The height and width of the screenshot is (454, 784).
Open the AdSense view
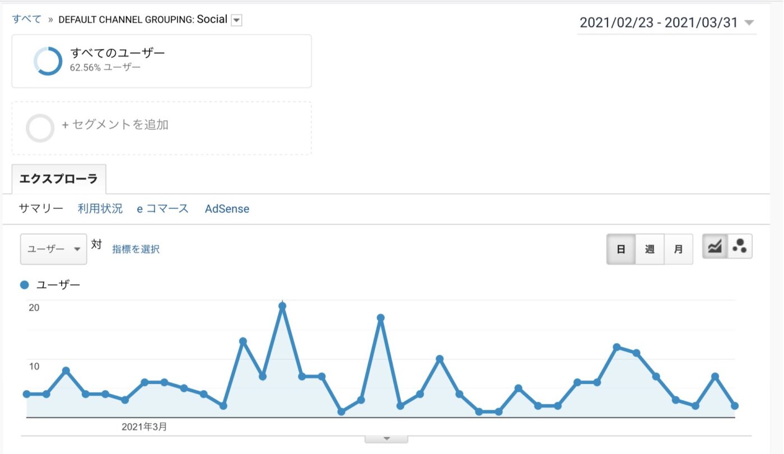[x=227, y=209]
